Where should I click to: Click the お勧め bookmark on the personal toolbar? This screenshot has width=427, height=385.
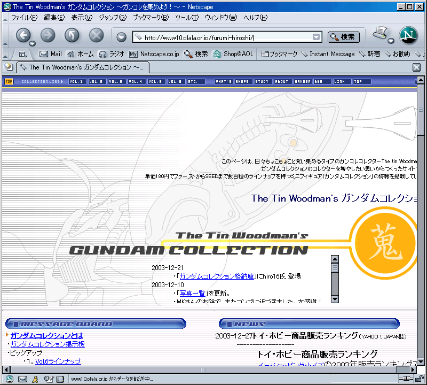tap(397, 54)
